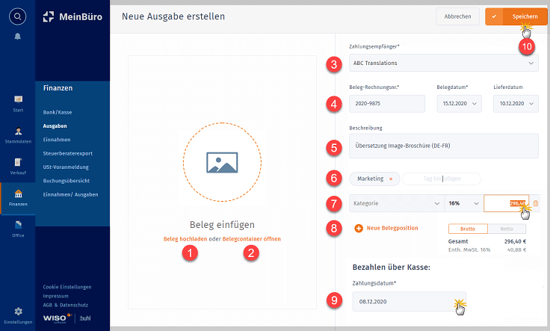Remove the Marketing tag with x
The height and width of the screenshot is (331, 550).
tap(391, 179)
